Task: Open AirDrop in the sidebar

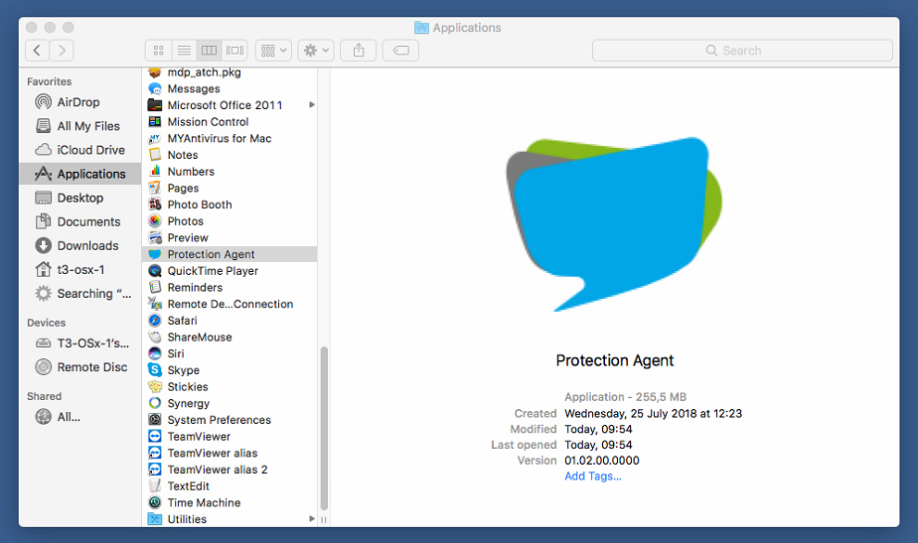Action: coord(81,102)
